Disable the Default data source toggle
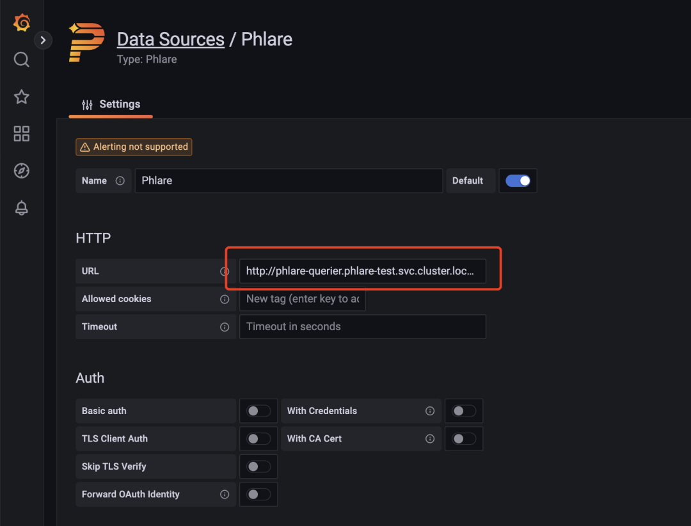 click(518, 181)
